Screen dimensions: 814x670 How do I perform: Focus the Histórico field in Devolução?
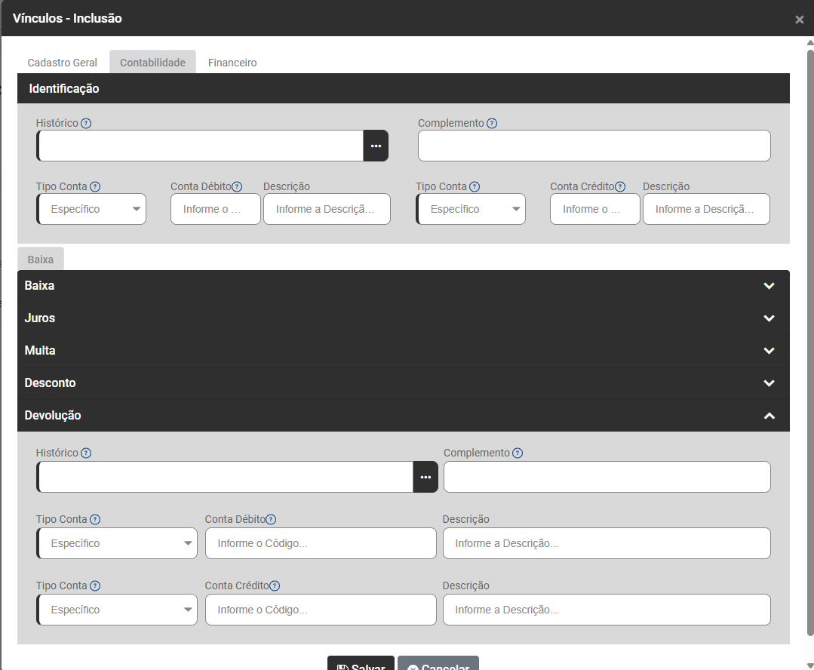pyautogui.click(x=226, y=477)
